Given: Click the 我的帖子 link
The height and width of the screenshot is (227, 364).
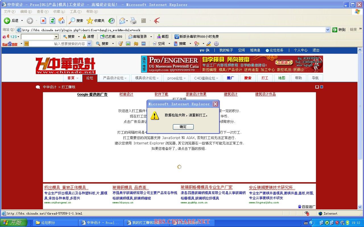Looking at the screenshot, I should (x=226, y=50).
